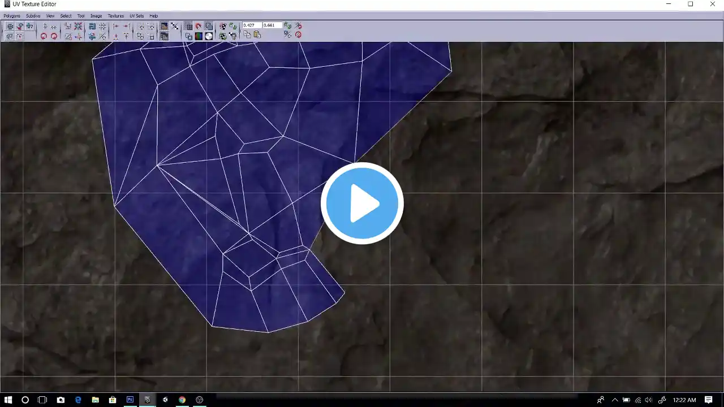Toggle the snap magnet icon
Viewport: 724px width, 407px height.
[199, 26]
